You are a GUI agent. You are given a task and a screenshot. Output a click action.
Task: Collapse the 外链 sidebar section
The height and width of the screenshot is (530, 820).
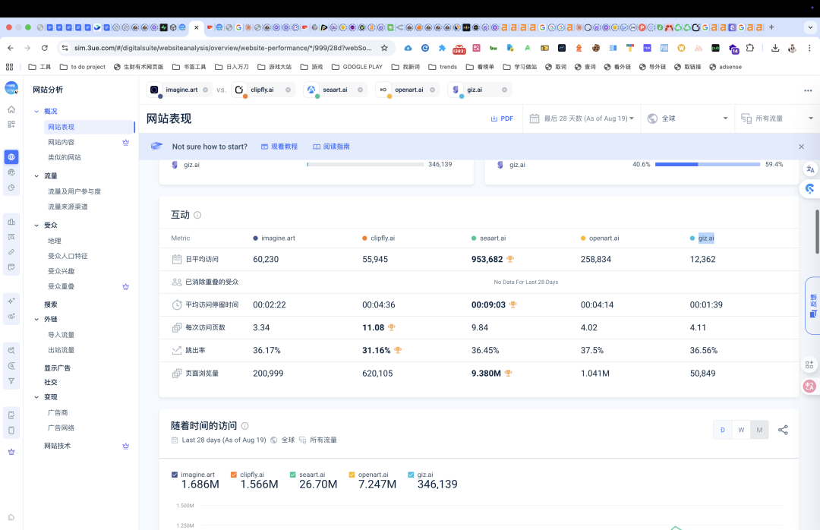pos(36,319)
